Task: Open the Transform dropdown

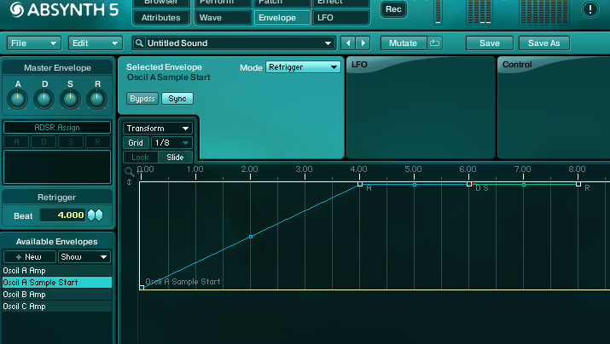Action: pos(157,128)
